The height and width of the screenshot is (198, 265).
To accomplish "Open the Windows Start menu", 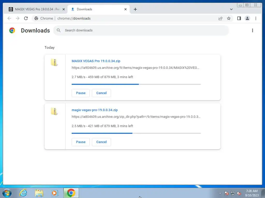I will [7, 193].
